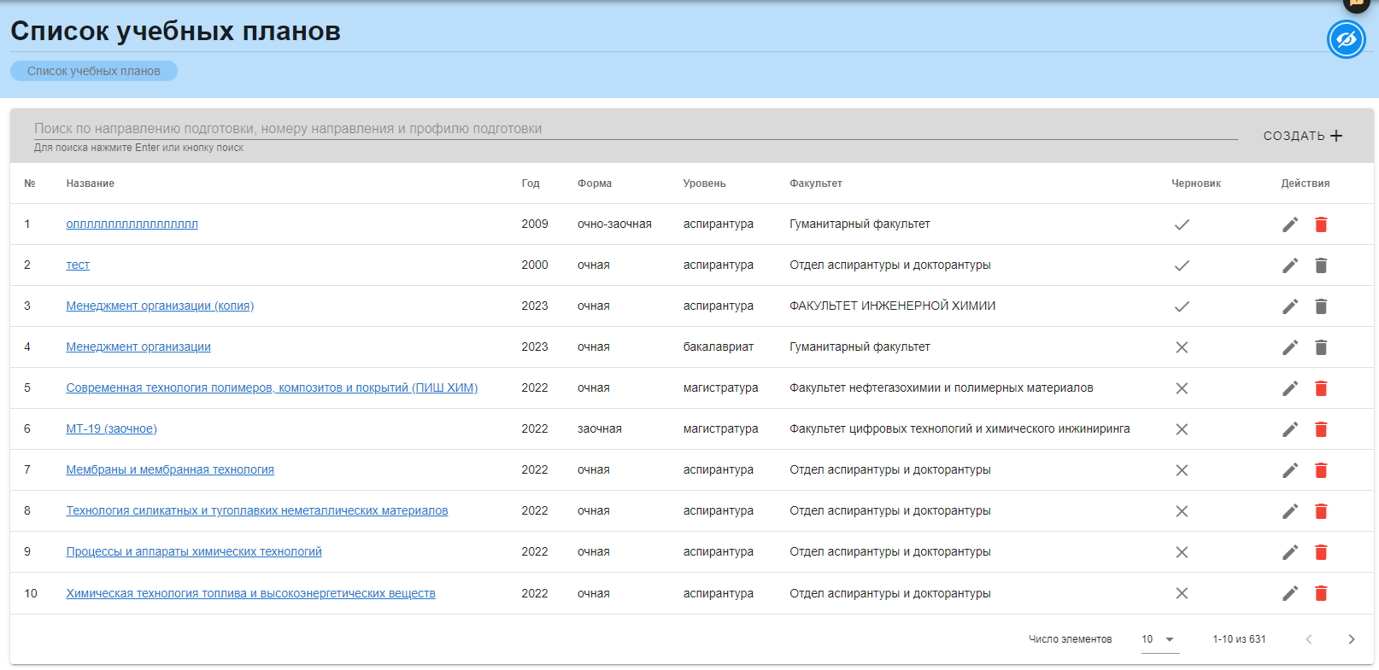The height and width of the screenshot is (670, 1379).
Task: Toggle the visibility eye button at top right
Action: tap(1346, 40)
